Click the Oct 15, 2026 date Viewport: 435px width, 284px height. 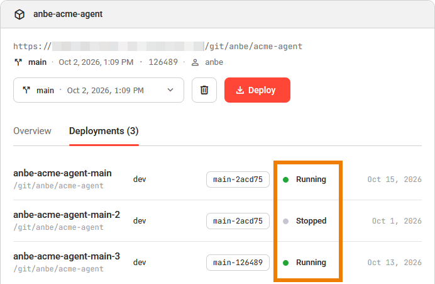[x=395, y=179]
